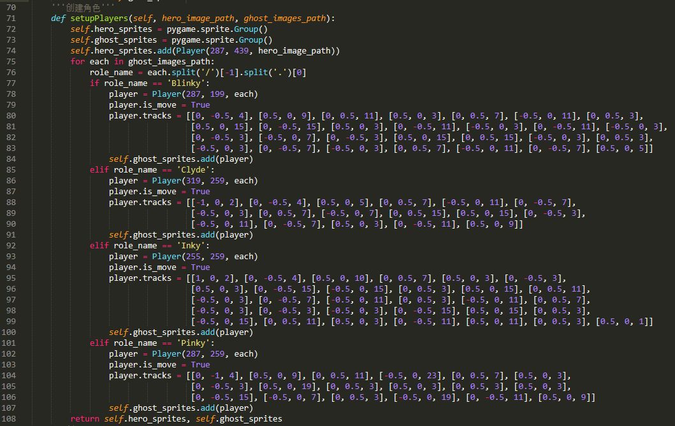Screen dimensions: 675x426
Task: Click Player(287, 439 call on line 74
Action: [x=191, y=50]
